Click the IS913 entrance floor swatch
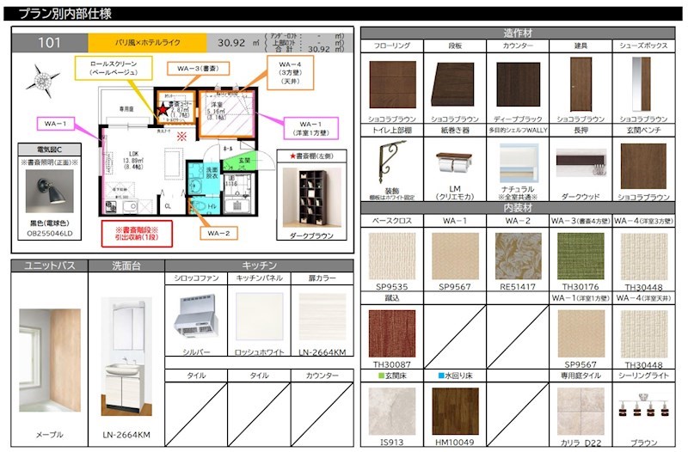688x452 pixels. (391, 410)
